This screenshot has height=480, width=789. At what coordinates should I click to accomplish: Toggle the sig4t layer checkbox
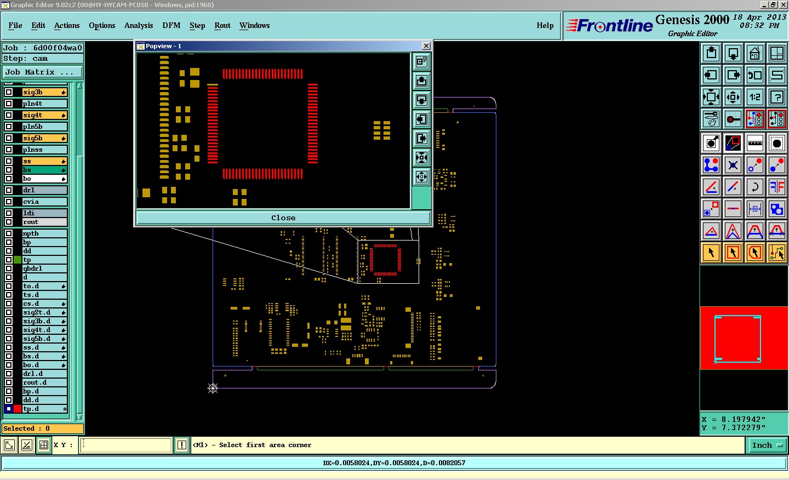(x=9, y=115)
